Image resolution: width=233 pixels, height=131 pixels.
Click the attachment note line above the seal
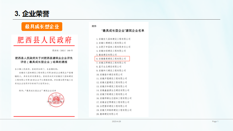click(x=37, y=91)
